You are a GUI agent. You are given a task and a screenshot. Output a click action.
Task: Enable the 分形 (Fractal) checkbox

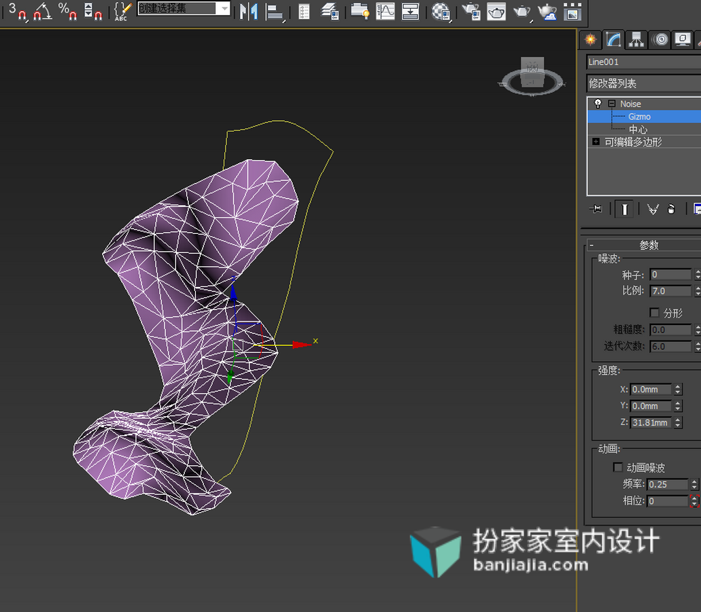(x=655, y=313)
